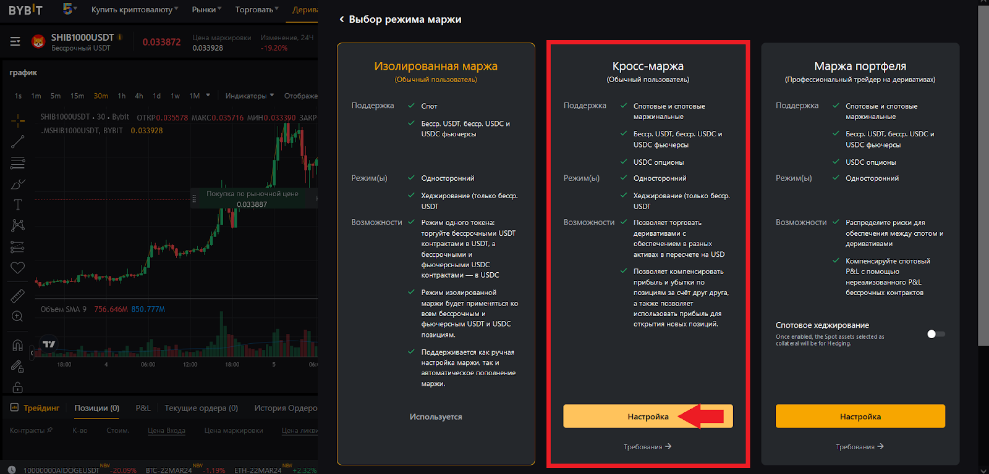Click the clock icon in bottom ticker
Viewport: 989px width, 474px height.
click(12, 470)
